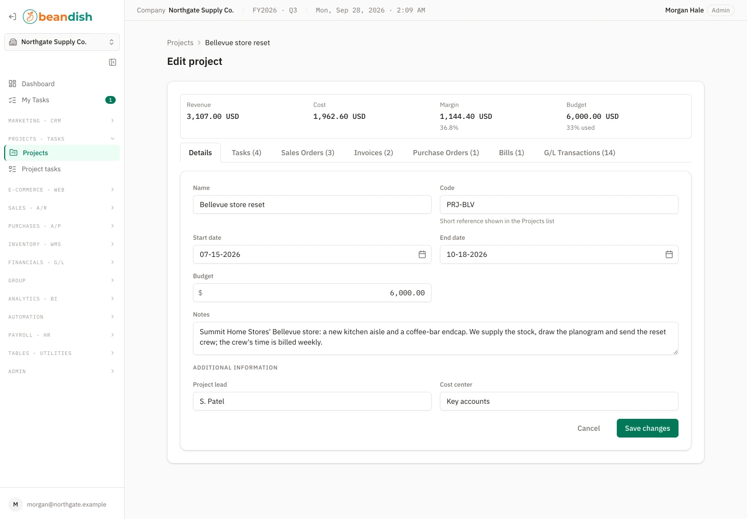747x519 pixels.
Task: Click the logout arrow icon beside logo
Action: click(x=12, y=17)
